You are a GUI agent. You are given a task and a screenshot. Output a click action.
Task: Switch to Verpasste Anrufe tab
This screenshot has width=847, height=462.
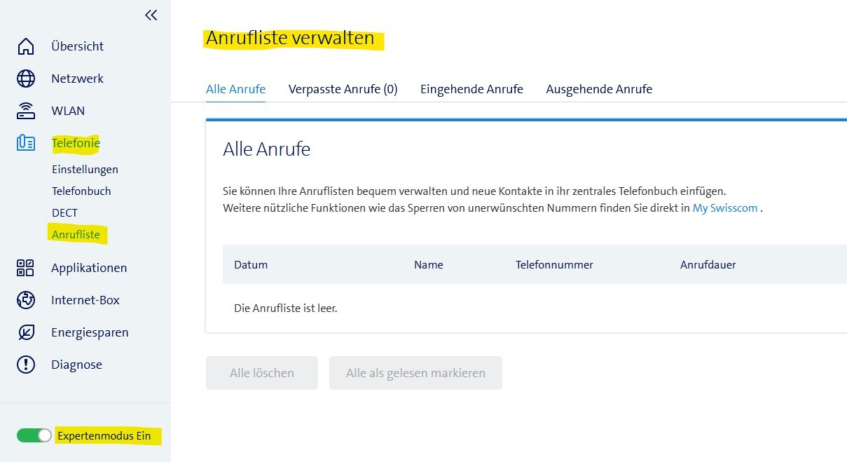pos(343,89)
